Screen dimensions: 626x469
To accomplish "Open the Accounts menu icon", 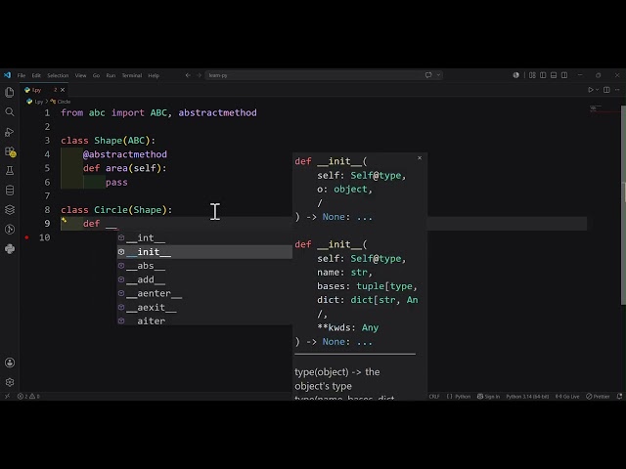I will [10, 362].
